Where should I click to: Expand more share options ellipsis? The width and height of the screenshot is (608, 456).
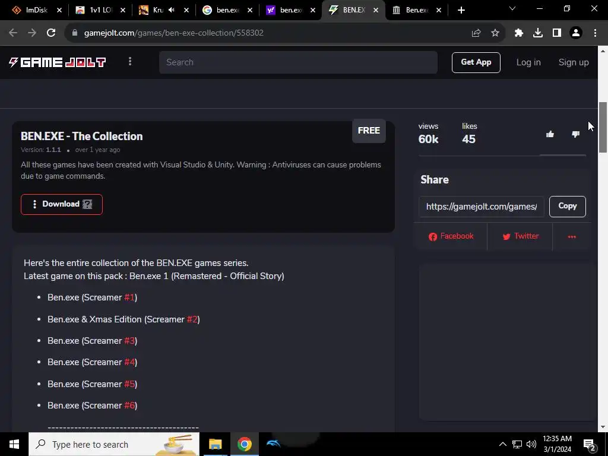[x=572, y=236]
